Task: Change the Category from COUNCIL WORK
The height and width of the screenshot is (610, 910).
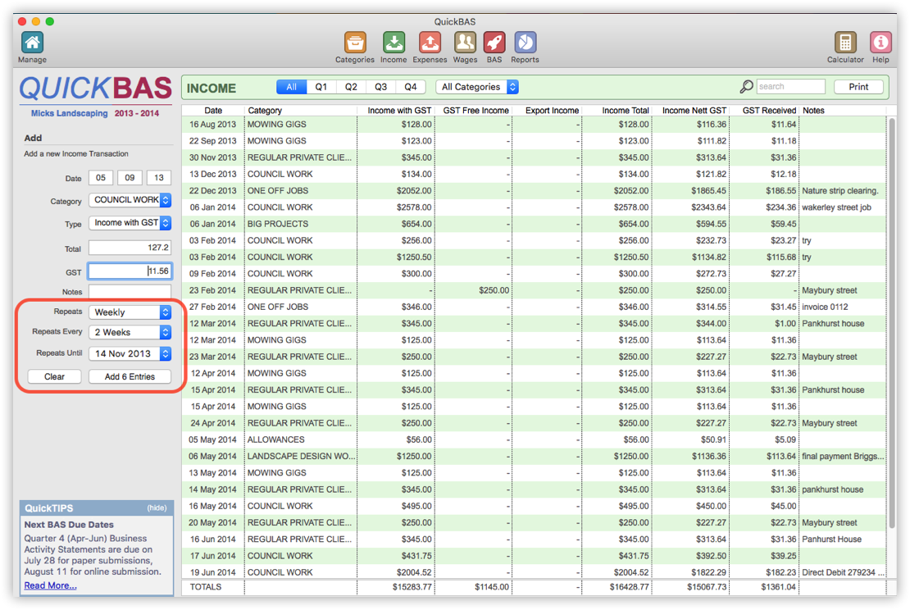Action: pos(130,200)
